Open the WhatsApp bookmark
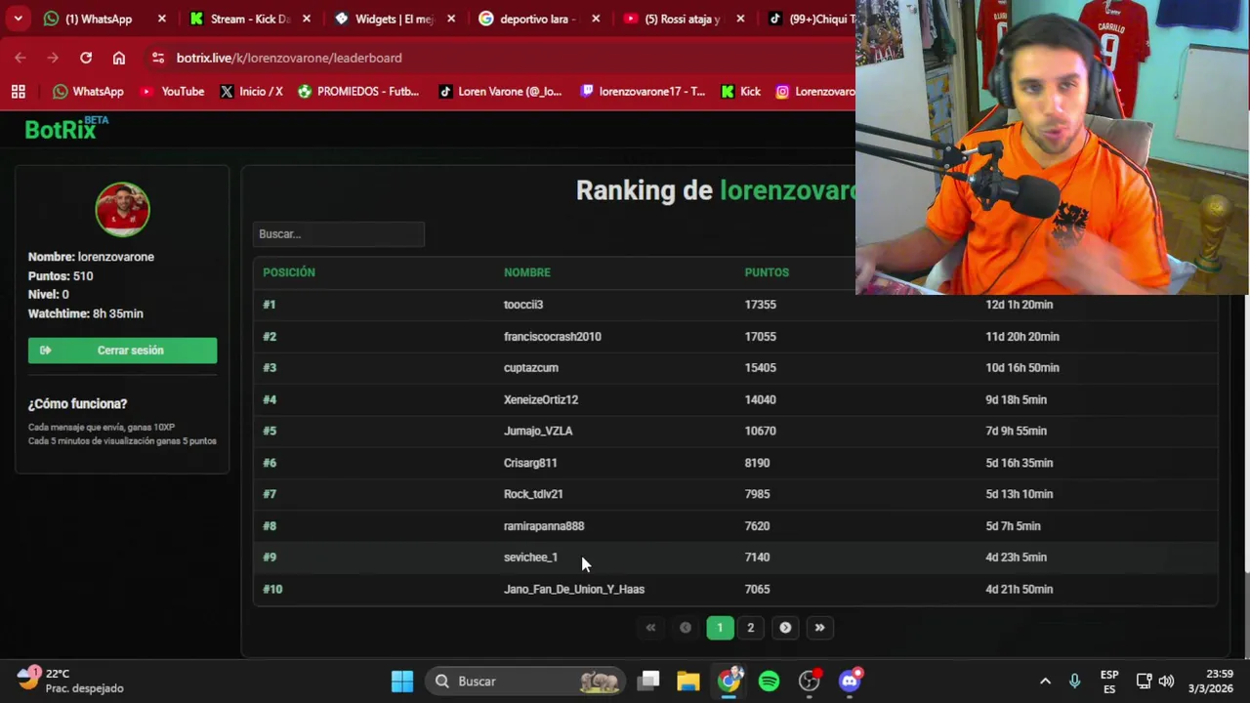Screen dimensions: 1250x703 pos(88,91)
